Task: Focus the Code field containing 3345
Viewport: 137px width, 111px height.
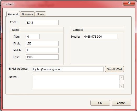Action: pyautogui.click(x=42, y=23)
